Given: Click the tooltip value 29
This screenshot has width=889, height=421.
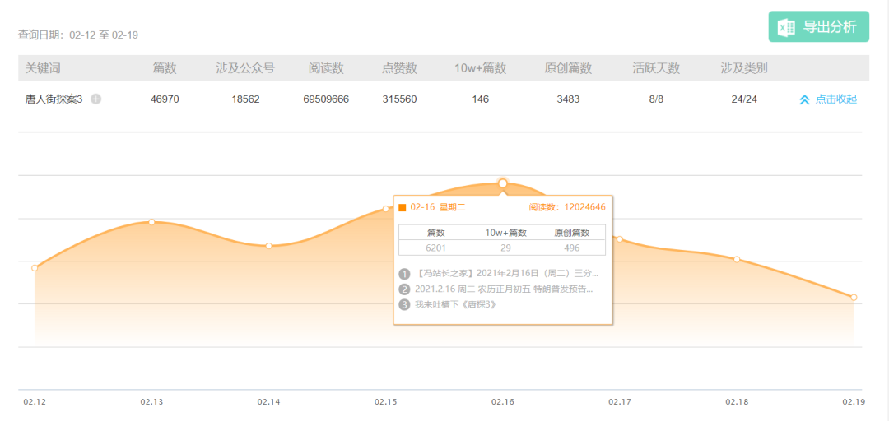Looking at the screenshot, I should click(x=505, y=248).
